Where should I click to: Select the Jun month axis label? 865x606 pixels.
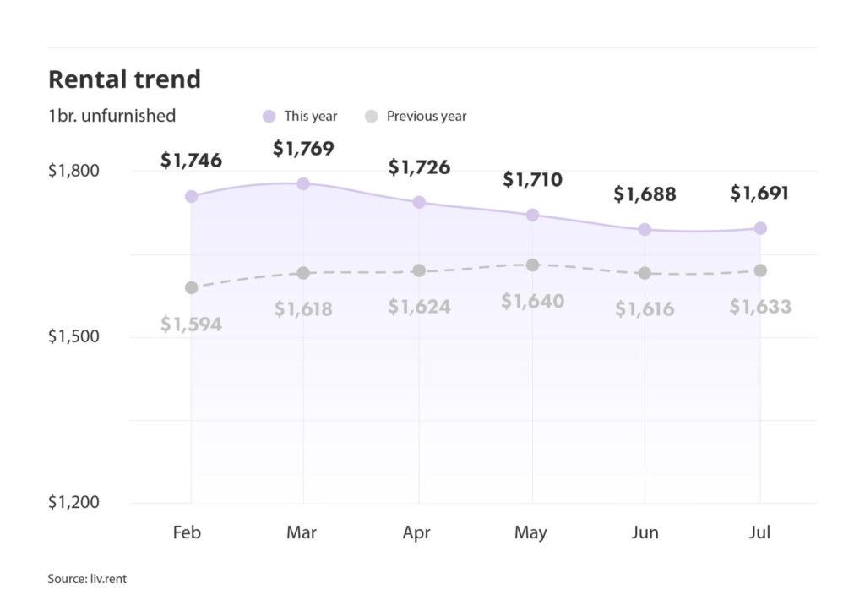click(x=645, y=532)
